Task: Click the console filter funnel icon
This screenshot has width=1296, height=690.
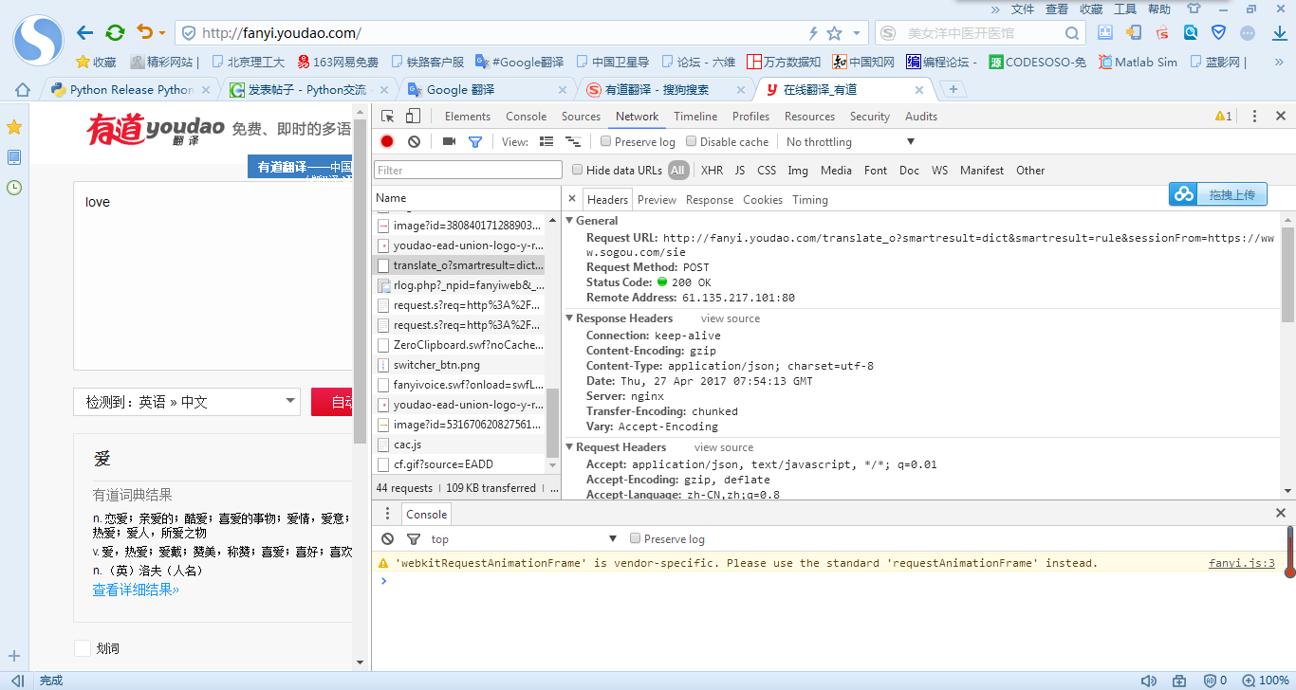Action: pyautogui.click(x=414, y=538)
